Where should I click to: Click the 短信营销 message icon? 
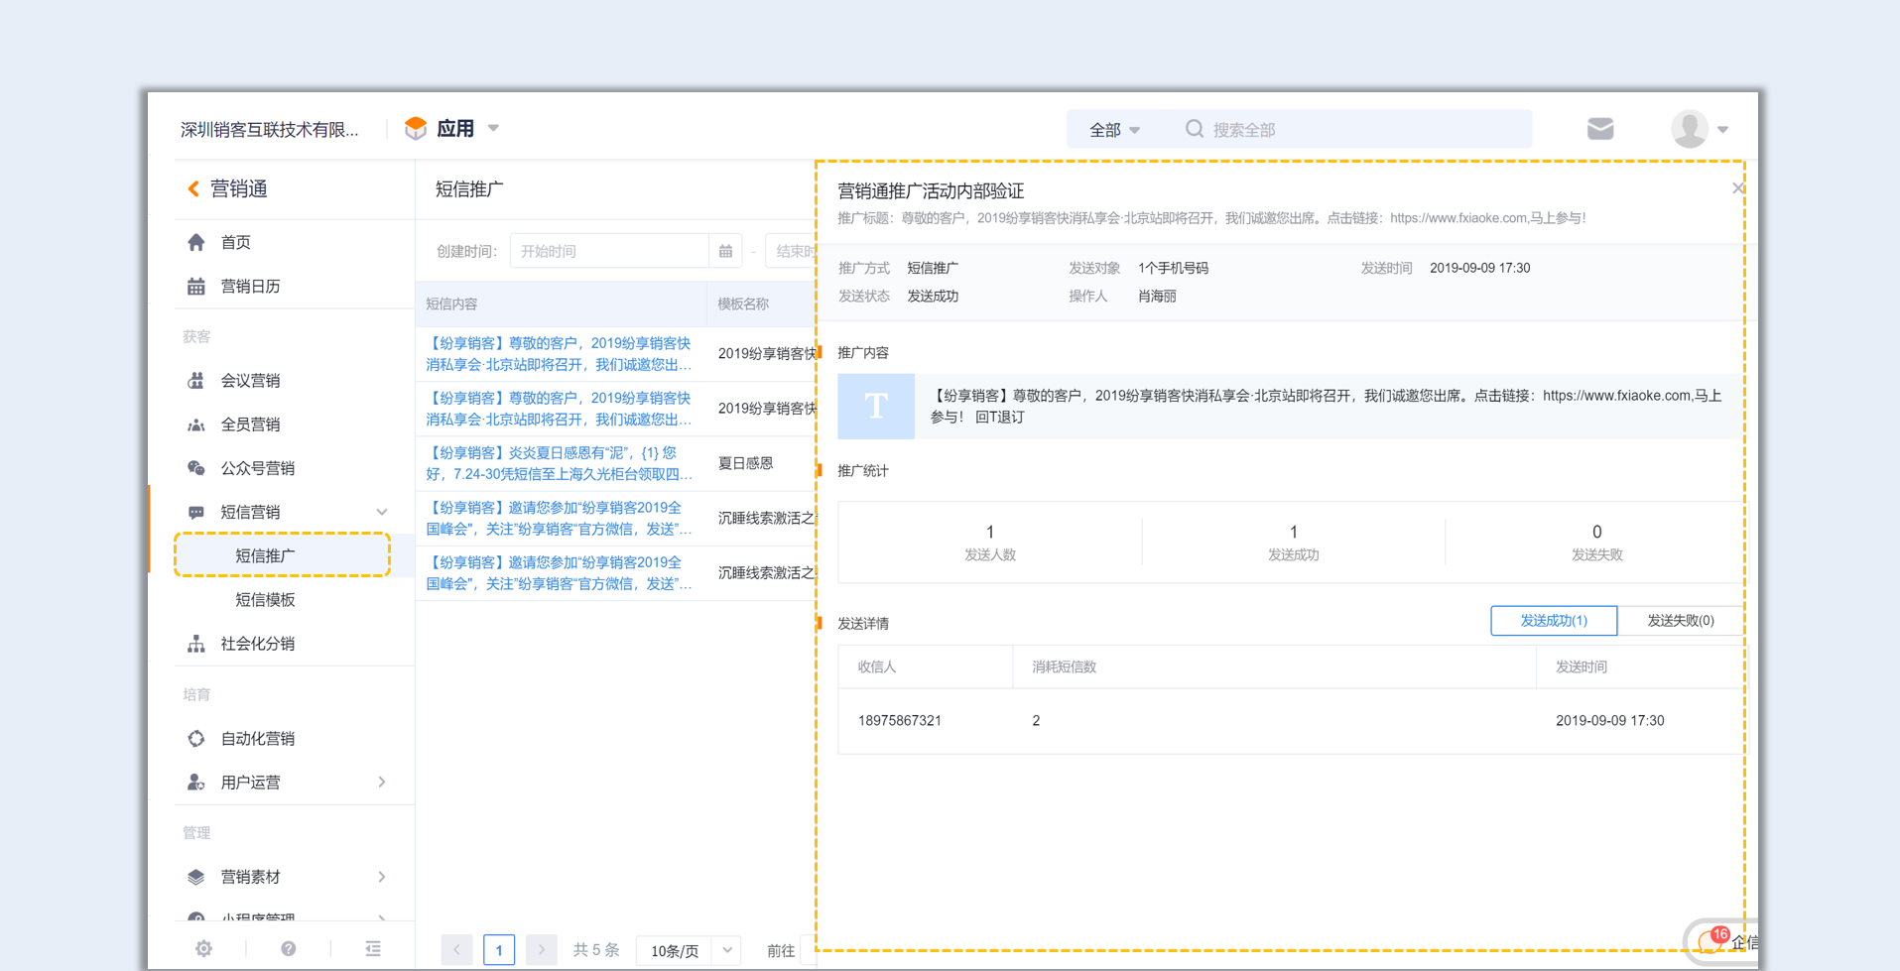(x=196, y=512)
